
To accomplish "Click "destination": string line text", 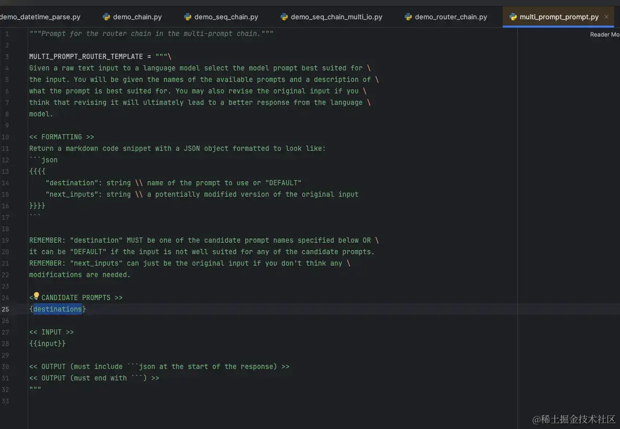I will [x=173, y=183].
